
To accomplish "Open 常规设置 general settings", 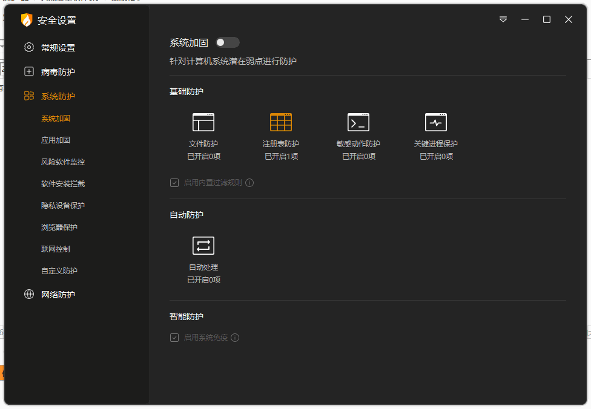I will [58, 48].
